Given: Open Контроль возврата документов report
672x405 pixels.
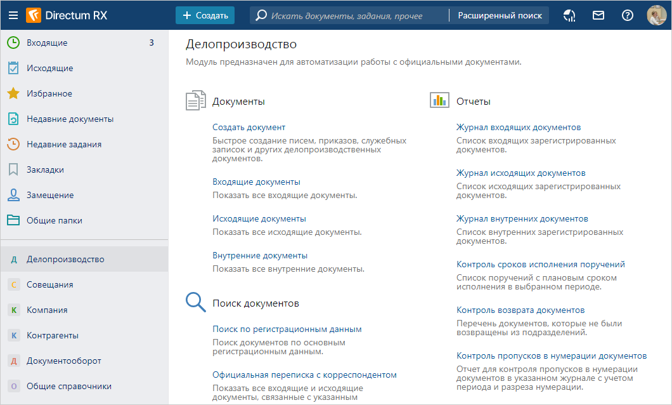Looking at the screenshot, I should [520, 310].
